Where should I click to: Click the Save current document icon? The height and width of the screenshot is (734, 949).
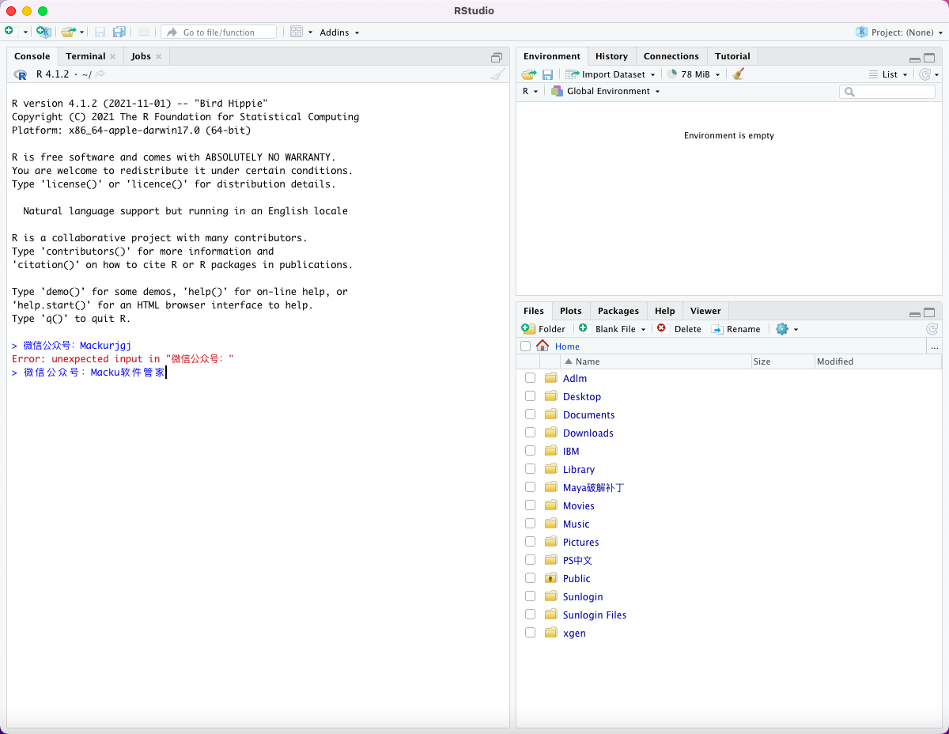point(100,32)
